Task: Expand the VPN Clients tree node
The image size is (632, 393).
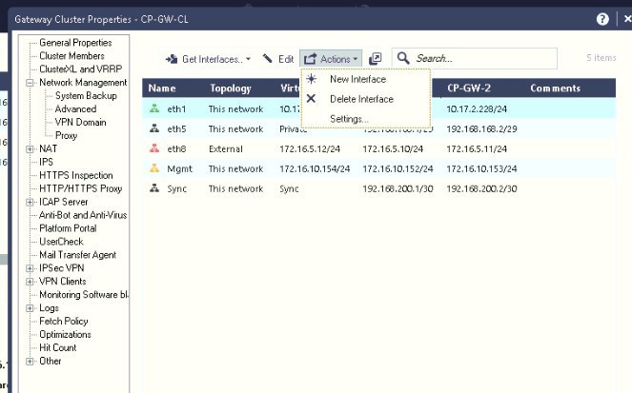Action: [30, 282]
